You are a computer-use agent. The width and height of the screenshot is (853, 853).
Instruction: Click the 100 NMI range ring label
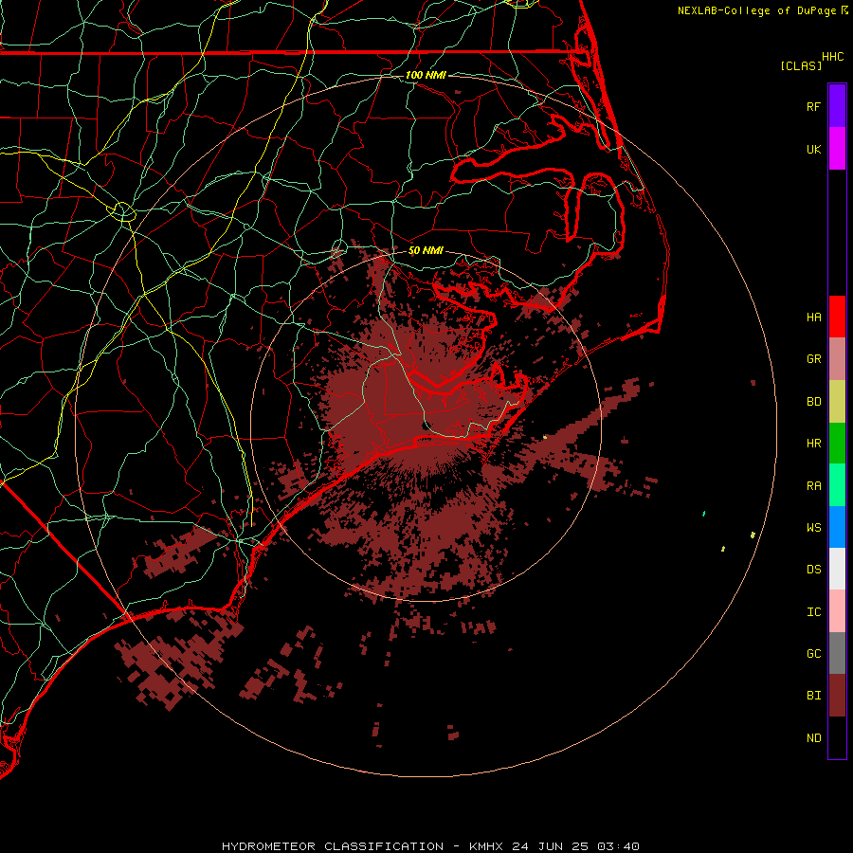[426, 75]
